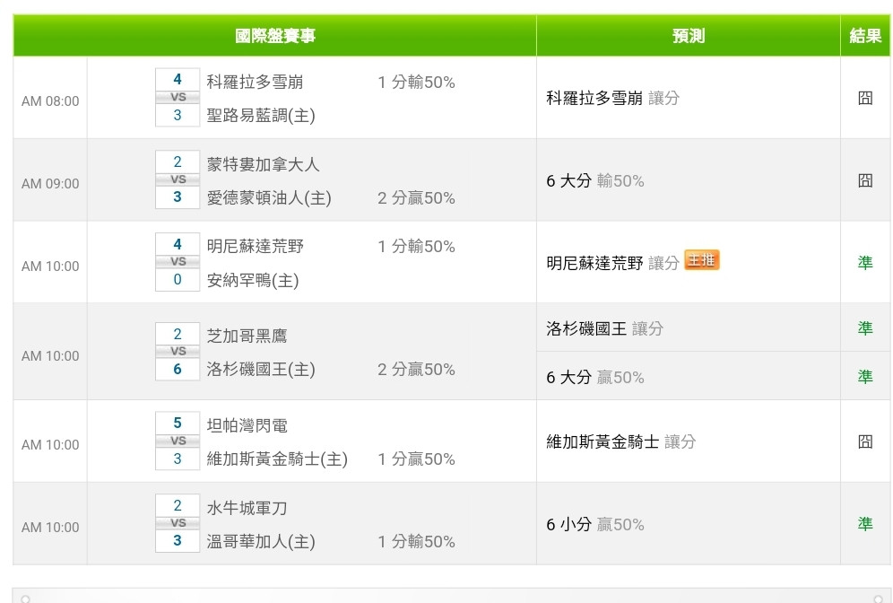Click score 6 for 洛杉磯國王

tap(178, 370)
